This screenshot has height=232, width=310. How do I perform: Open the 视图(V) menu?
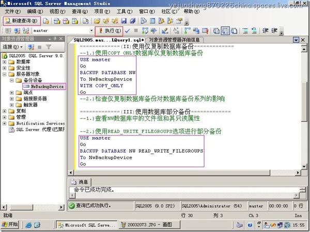[x=57, y=11]
